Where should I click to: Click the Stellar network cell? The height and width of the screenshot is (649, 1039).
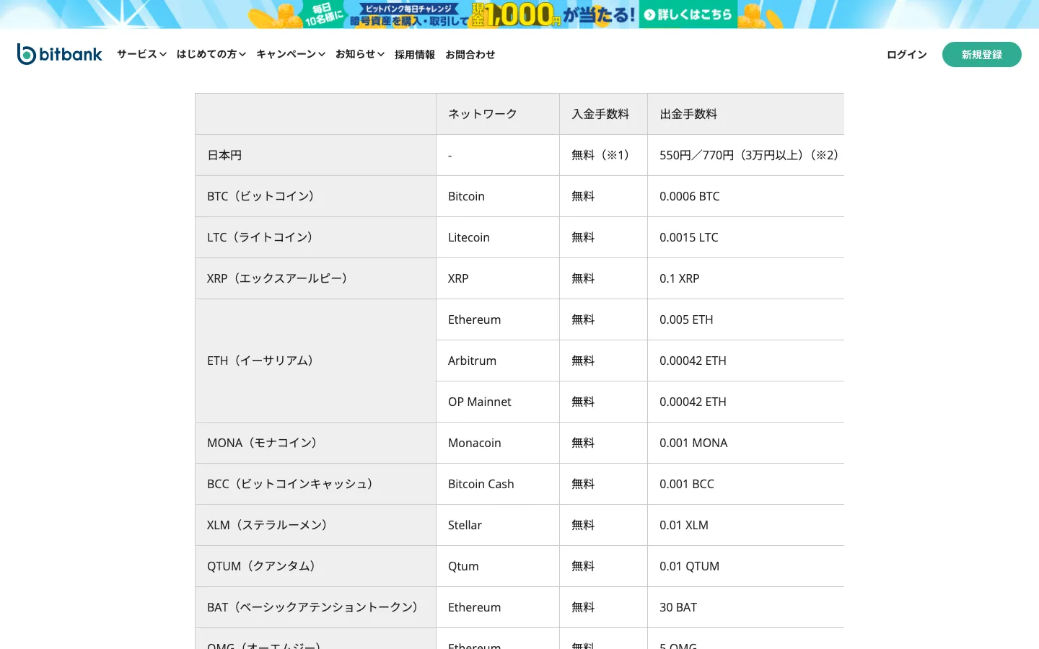(498, 525)
